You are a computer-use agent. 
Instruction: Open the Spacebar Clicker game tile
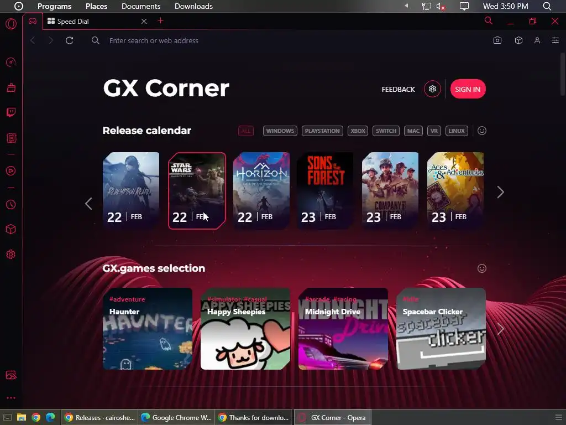coord(441,329)
